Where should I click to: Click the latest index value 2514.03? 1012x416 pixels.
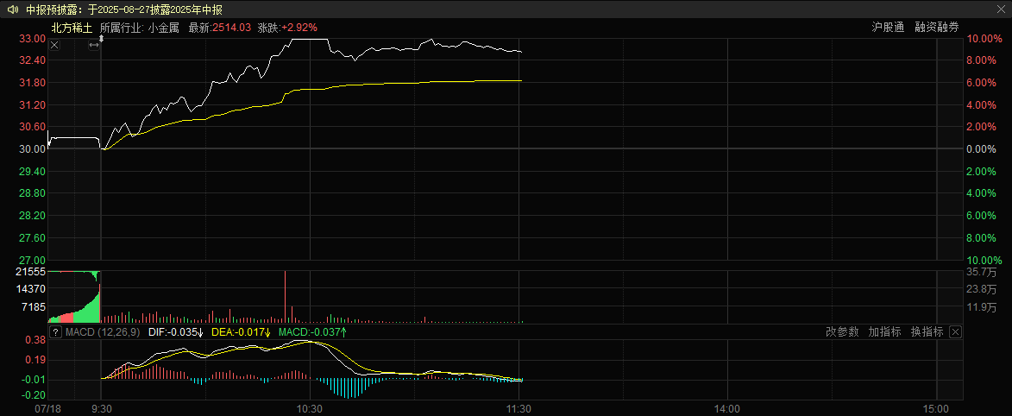tap(232, 28)
